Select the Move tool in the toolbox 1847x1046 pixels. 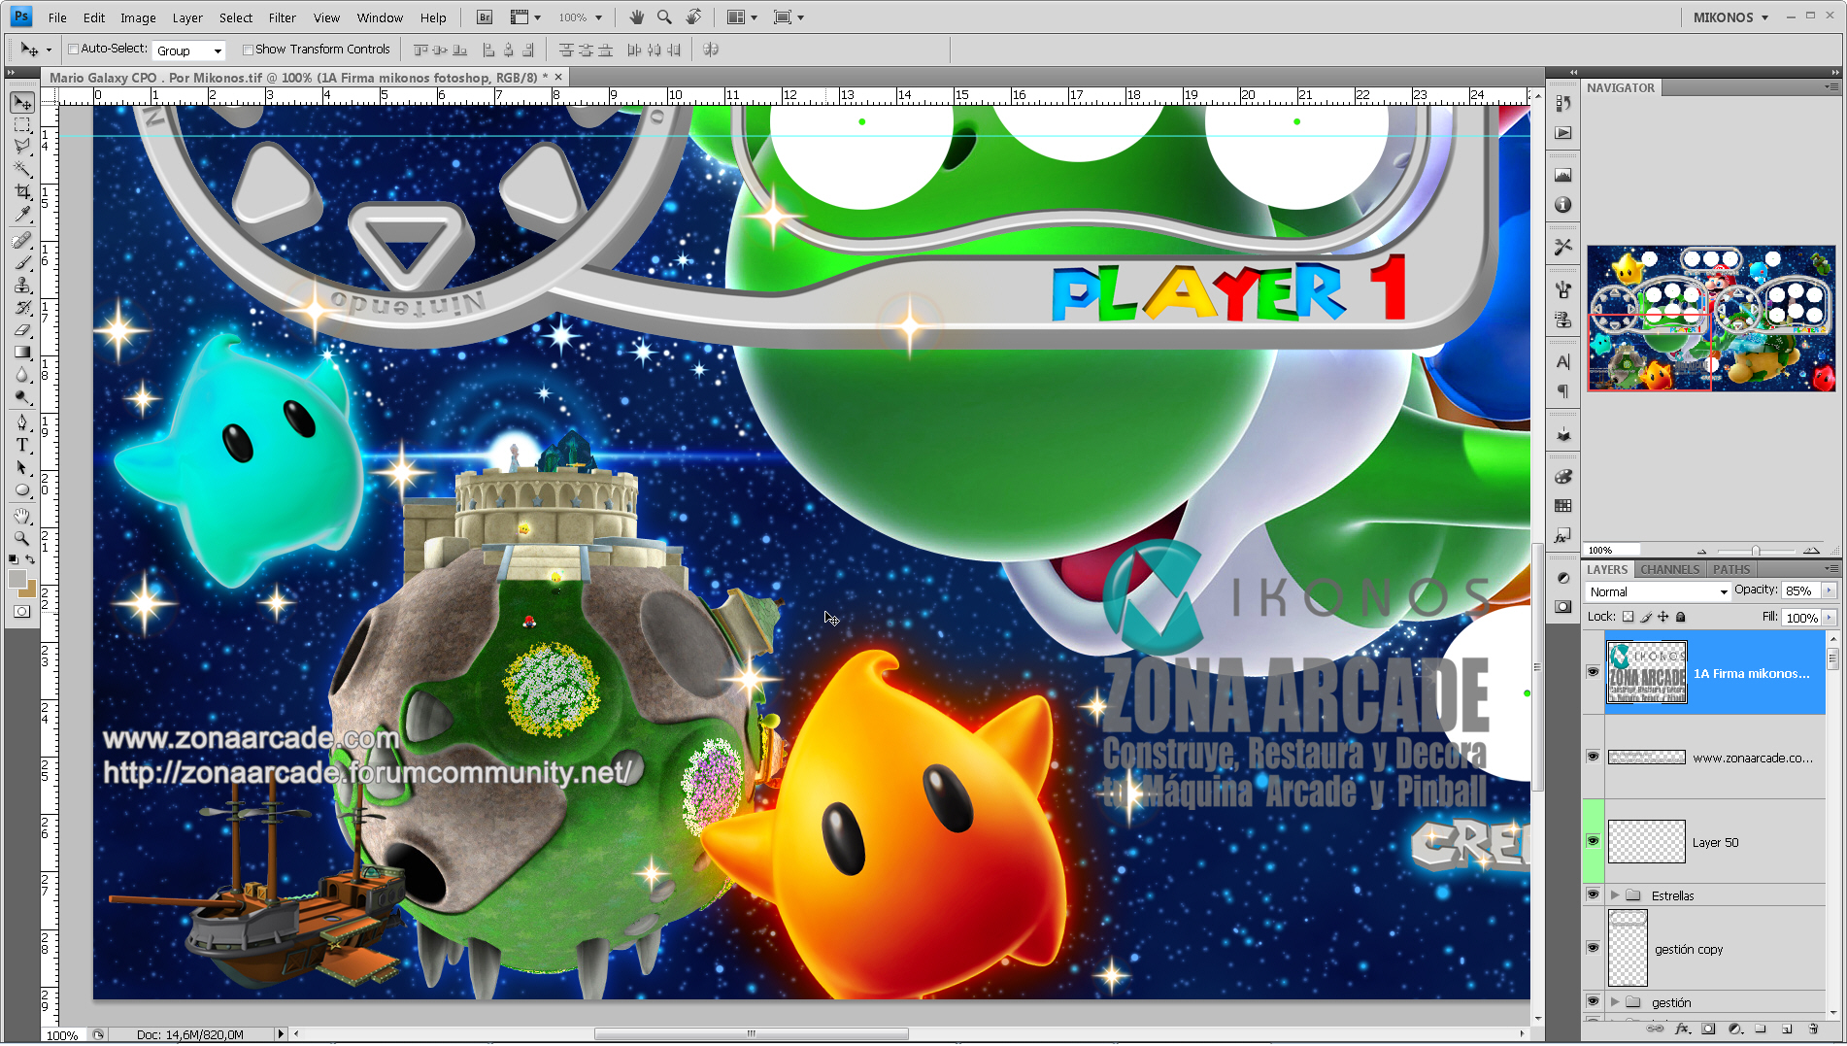22,102
